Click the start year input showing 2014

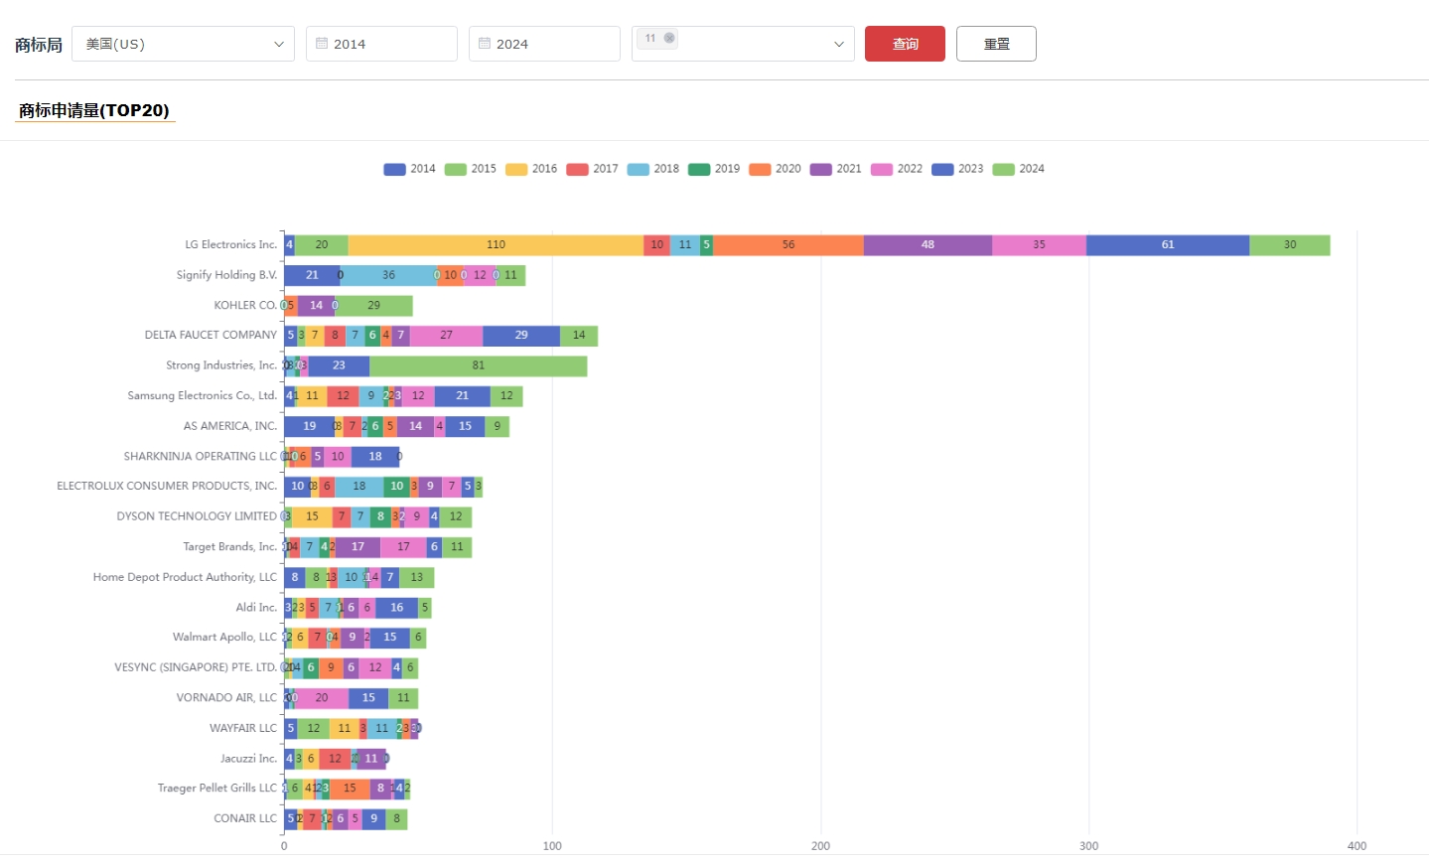click(x=387, y=44)
